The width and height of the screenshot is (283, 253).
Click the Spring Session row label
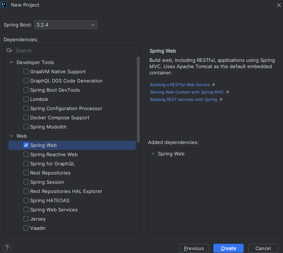pos(47,182)
